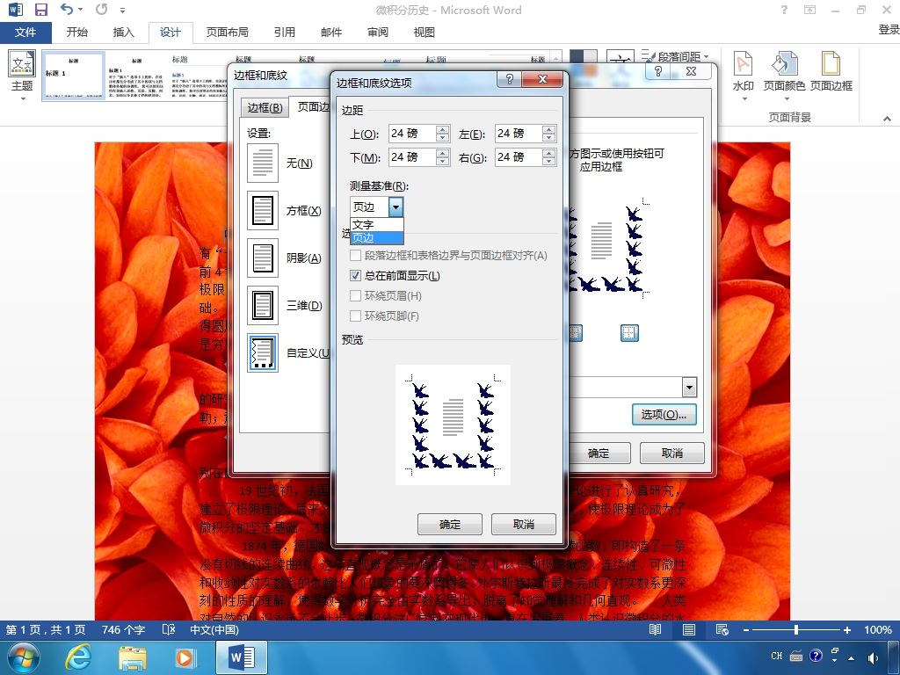
Task: Open the Measure from (测量基准) dropdown arrow
Action: [x=396, y=207]
